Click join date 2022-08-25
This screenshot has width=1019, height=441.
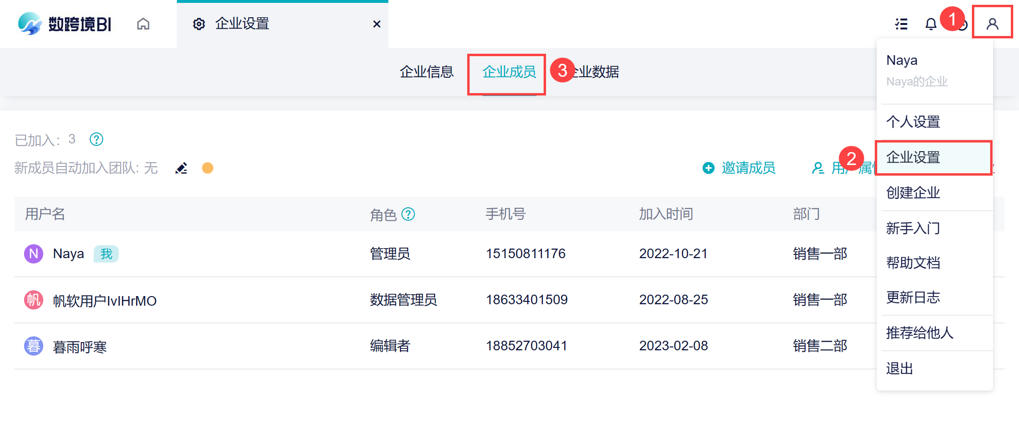point(673,300)
